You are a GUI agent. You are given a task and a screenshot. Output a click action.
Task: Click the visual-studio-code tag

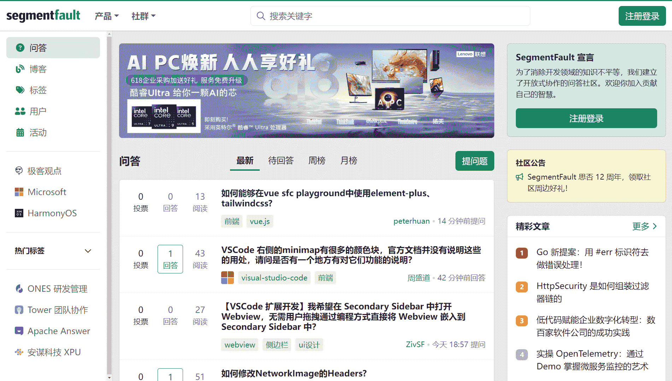pyautogui.click(x=274, y=278)
